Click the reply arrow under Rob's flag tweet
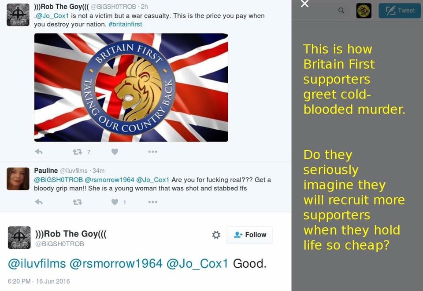Screen dimensions: 423x291 point(39,152)
